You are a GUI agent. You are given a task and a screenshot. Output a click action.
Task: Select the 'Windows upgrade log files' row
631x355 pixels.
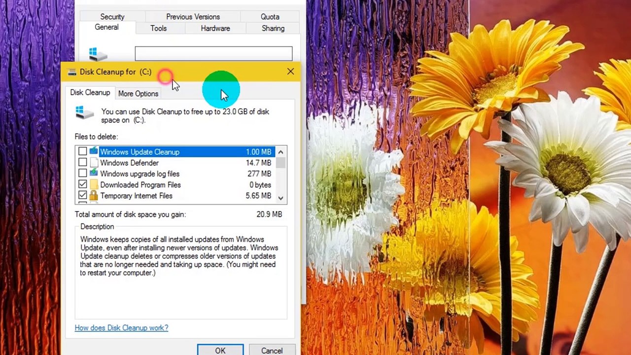(175, 174)
